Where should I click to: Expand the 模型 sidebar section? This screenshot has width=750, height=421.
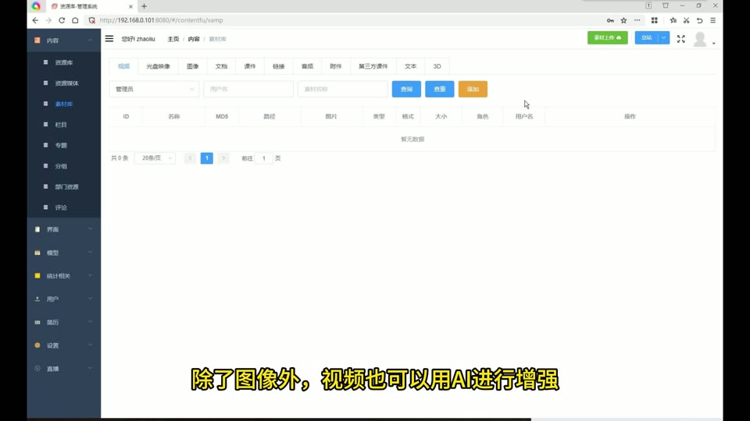(x=63, y=253)
